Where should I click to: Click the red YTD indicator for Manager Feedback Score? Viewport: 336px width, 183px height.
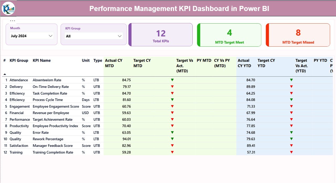[x=291, y=146]
